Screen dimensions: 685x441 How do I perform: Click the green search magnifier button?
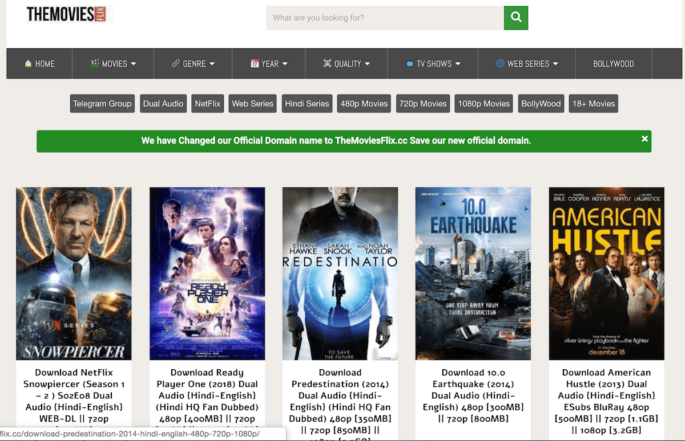pyautogui.click(x=516, y=18)
